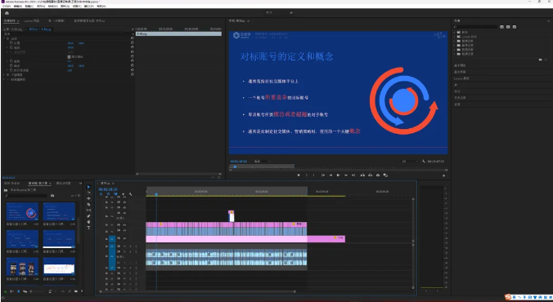The width and height of the screenshot is (553, 302).
Task: Click the Export Frame camera icon
Action: click(x=378, y=175)
